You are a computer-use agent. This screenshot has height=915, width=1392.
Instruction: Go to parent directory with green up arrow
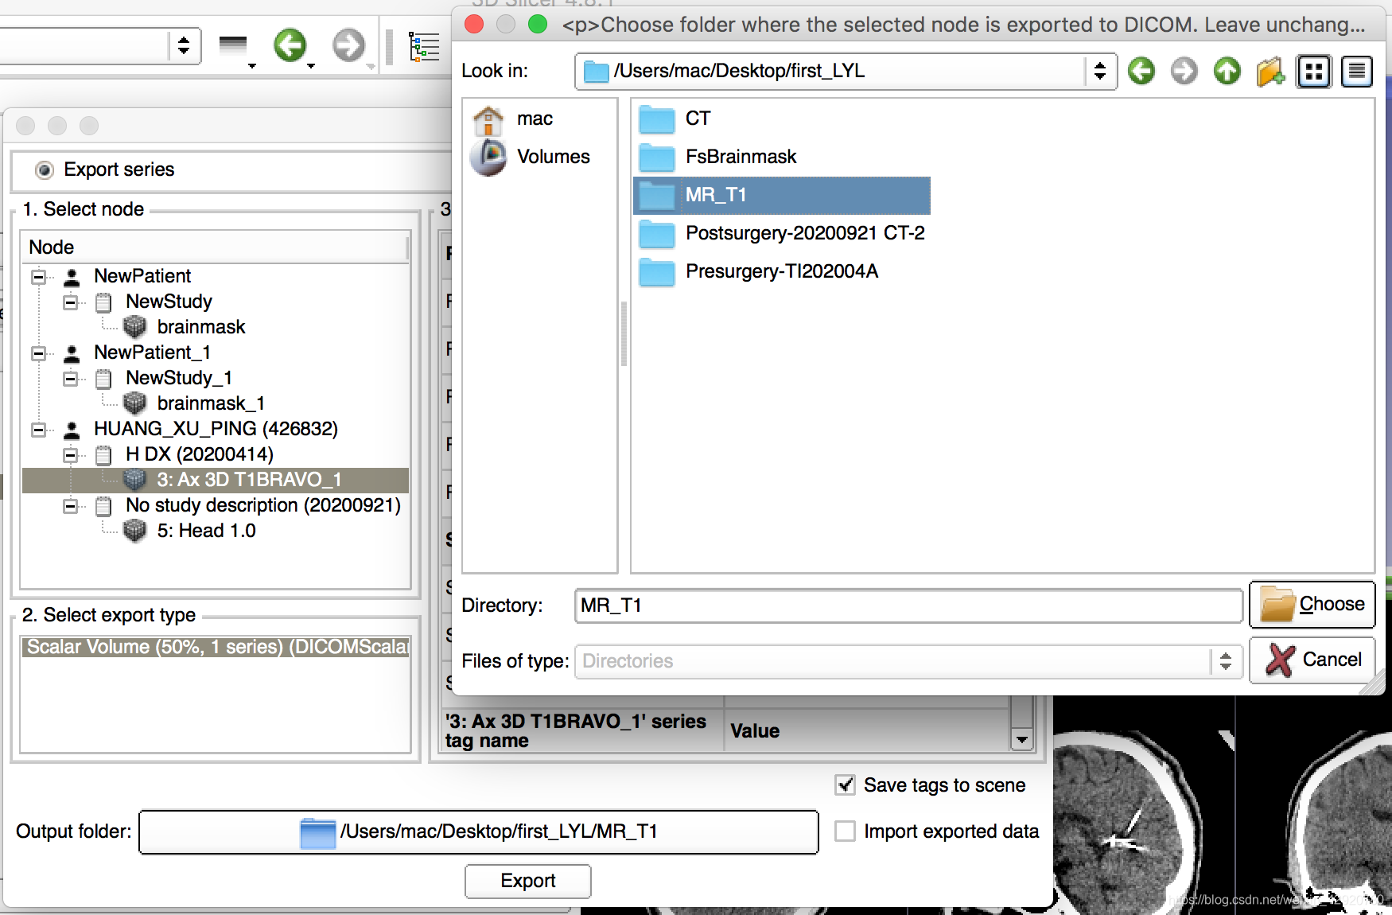click(x=1227, y=71)
